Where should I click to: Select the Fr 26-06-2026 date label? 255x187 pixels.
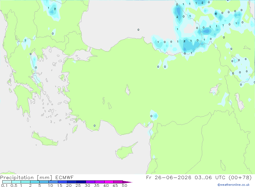pyautogui.click(x=169, y=177)
